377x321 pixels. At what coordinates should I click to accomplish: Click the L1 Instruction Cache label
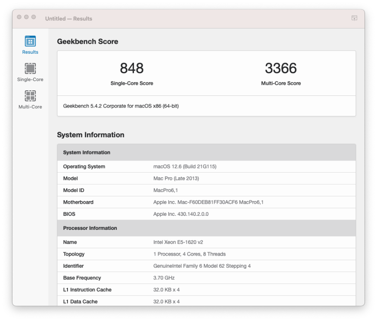click(87, 289)
